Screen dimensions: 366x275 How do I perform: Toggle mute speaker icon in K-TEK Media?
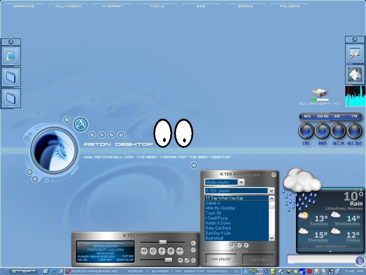180,260
